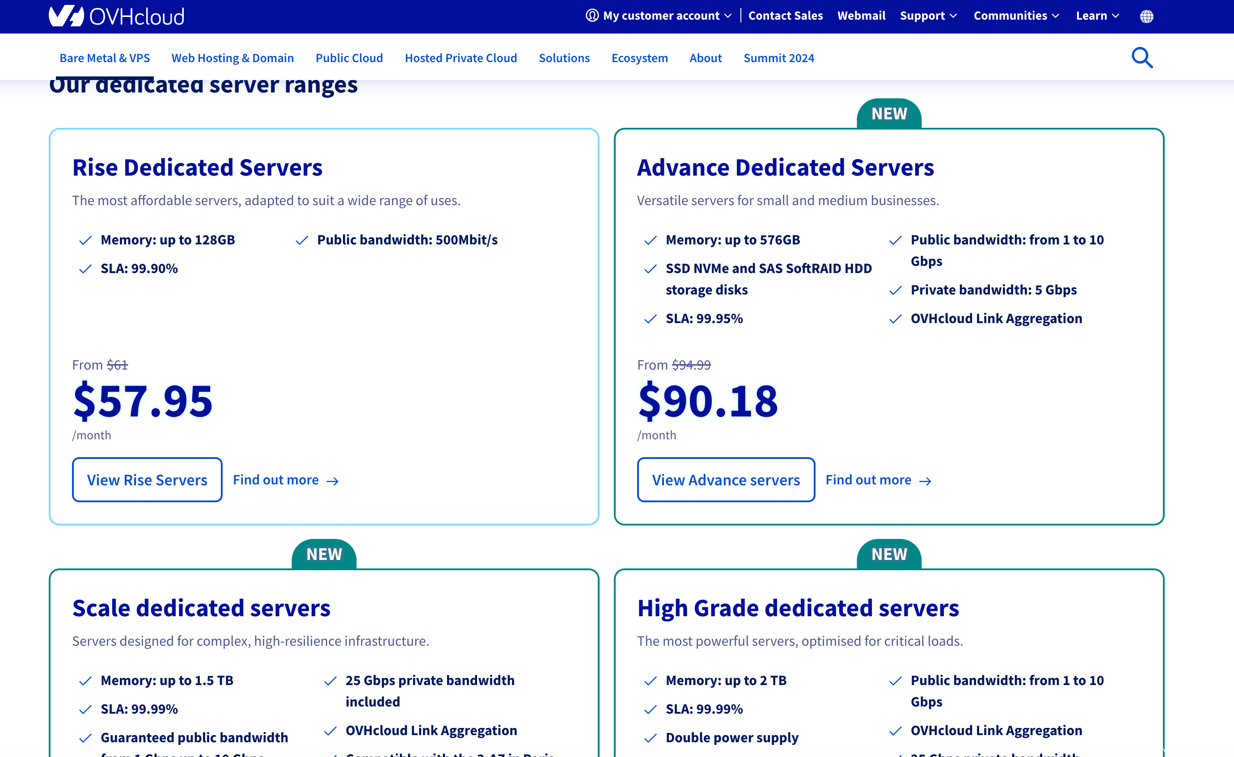The image size is (1234, 757).
Task: Click the NEW badge above Advance Dedicated Servers
Action: click(x=888, y=114)
